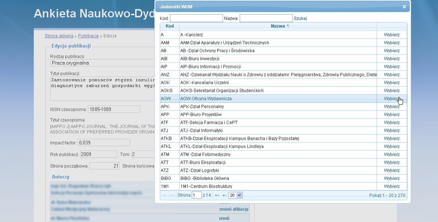The height and width of the screenshot is (222, 438).
Task: Choose Wybierz for ATF-Sekcja Farmacja i CePT
Action: point(392,123)
